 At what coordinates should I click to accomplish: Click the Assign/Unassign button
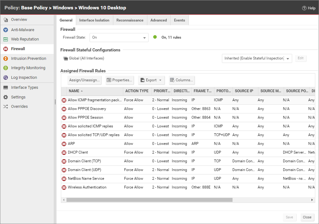(x=85, y=80)
